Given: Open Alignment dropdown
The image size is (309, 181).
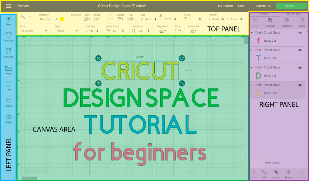Looking at the screenshot, I should [162, 30].
